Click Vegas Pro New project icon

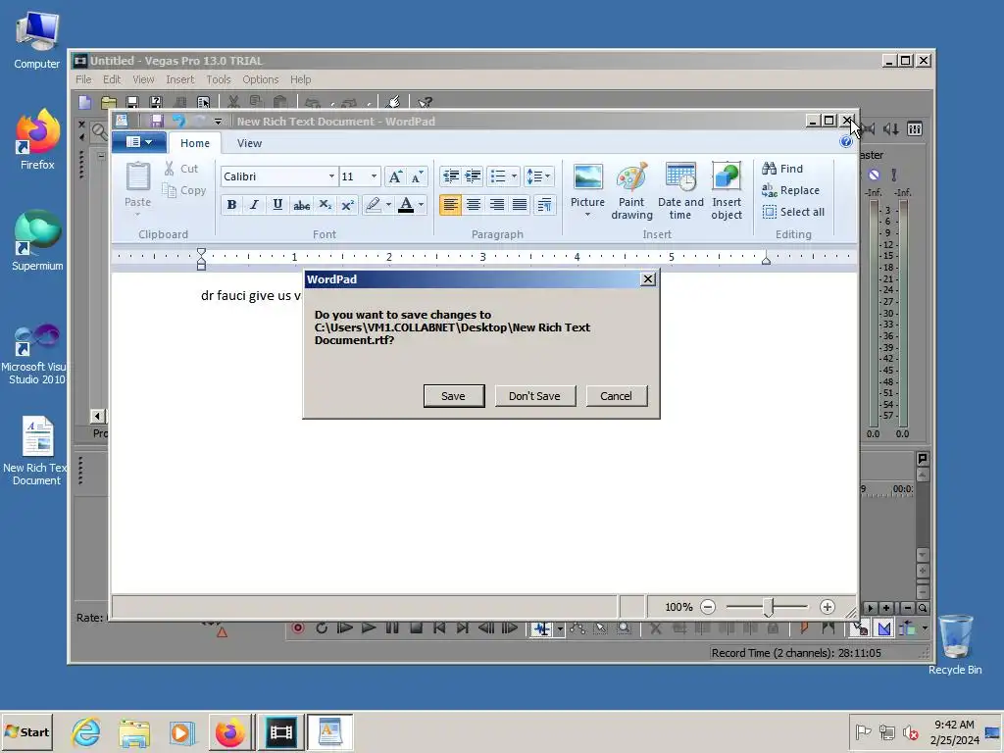[x=85, y=102]
